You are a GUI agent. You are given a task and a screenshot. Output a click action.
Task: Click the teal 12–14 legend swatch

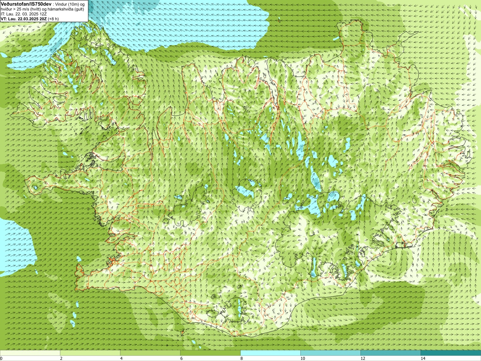click(x=391, y=353)
